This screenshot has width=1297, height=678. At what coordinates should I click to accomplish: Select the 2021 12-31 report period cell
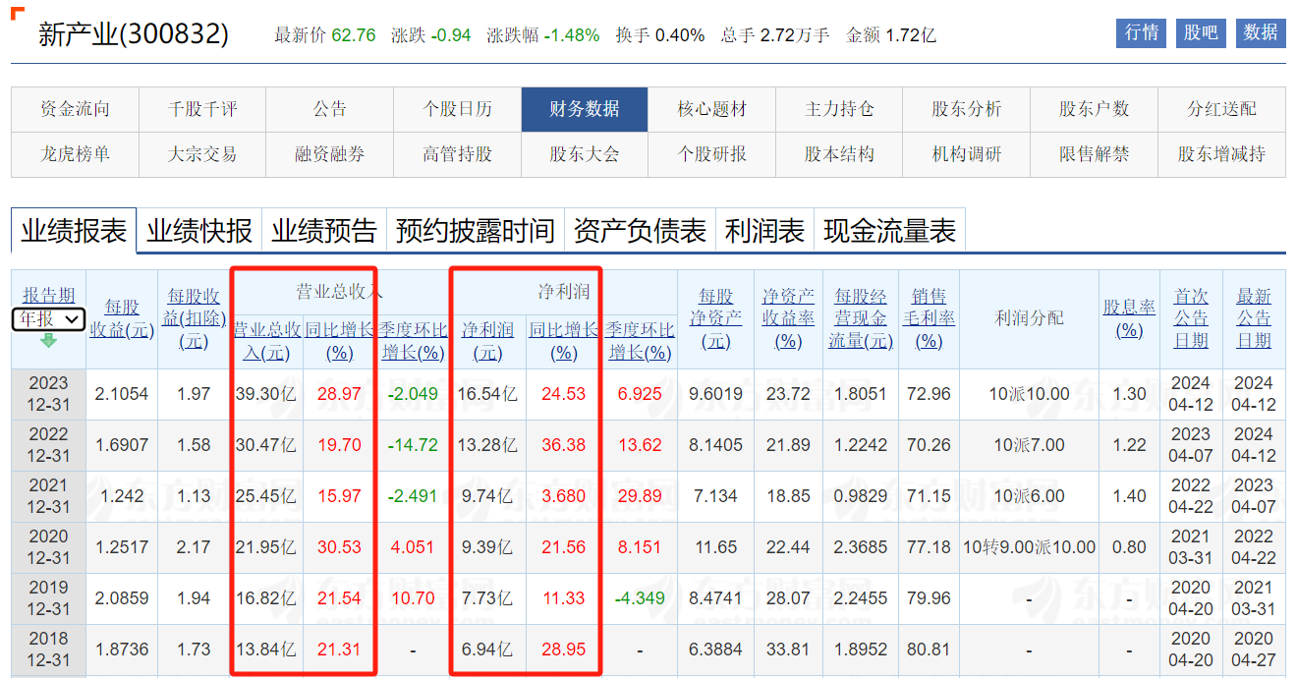pyautogui.click(x=48, y=496)
